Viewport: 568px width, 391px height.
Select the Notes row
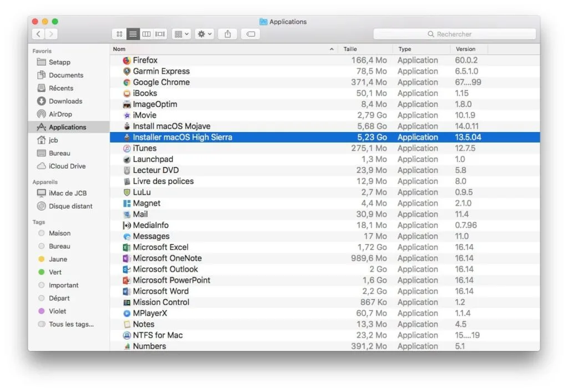click(x=324, y=324)
